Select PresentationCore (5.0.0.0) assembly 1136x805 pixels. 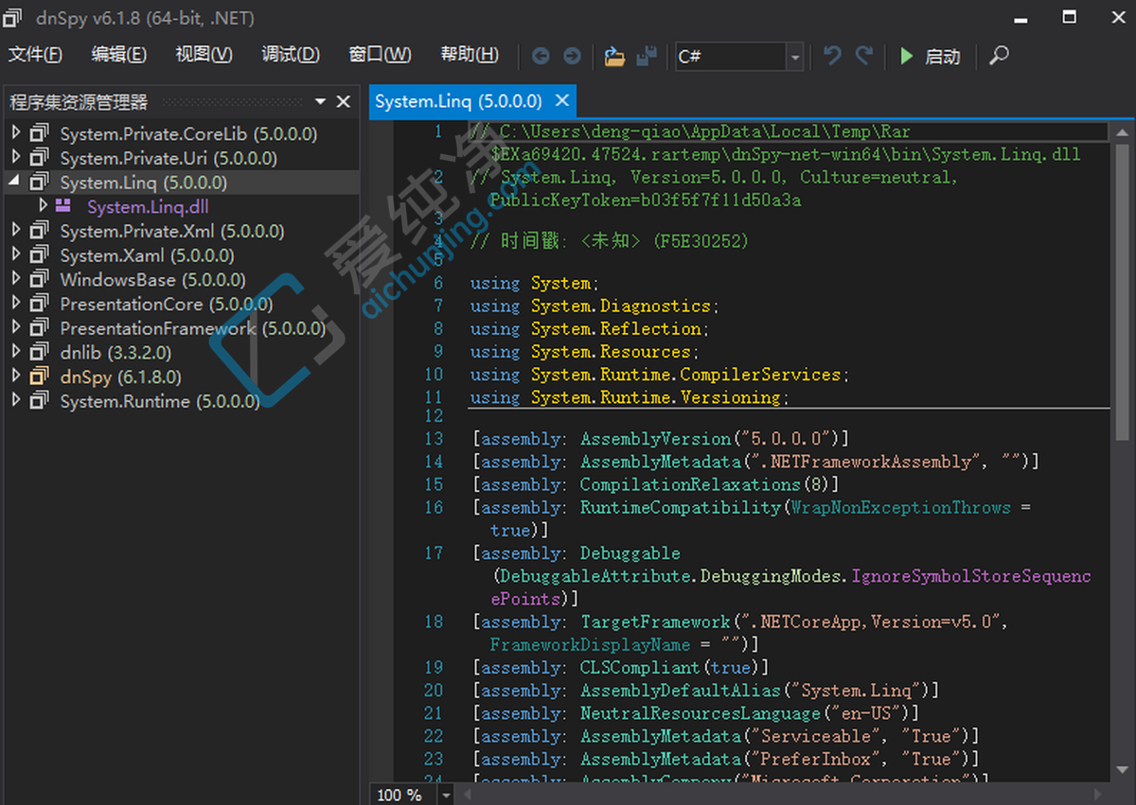167,305
